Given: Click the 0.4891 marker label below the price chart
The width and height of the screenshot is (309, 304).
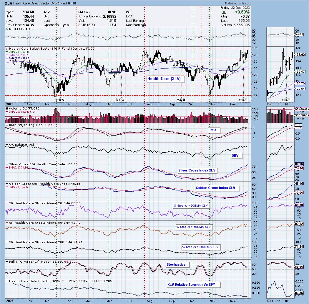Looking at the screenshot, I should (60, 100).
